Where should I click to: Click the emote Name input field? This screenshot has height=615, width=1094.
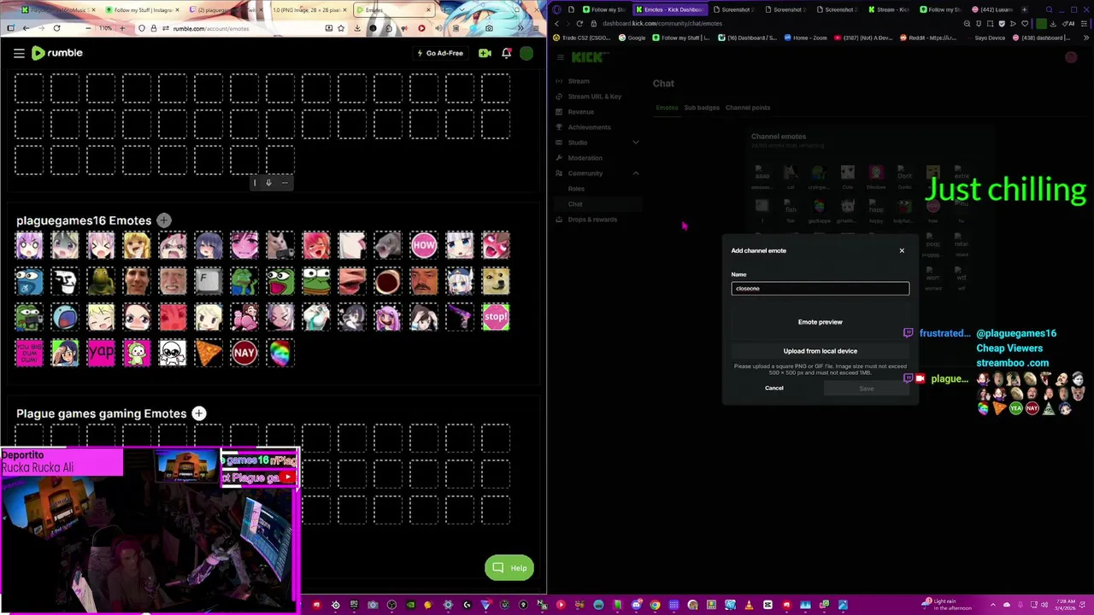coord(820,289)
